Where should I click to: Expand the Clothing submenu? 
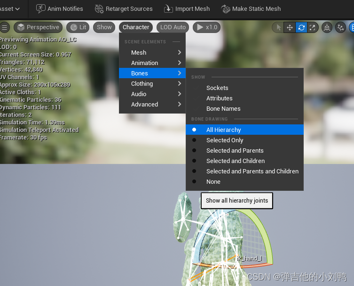click(152, 84)
